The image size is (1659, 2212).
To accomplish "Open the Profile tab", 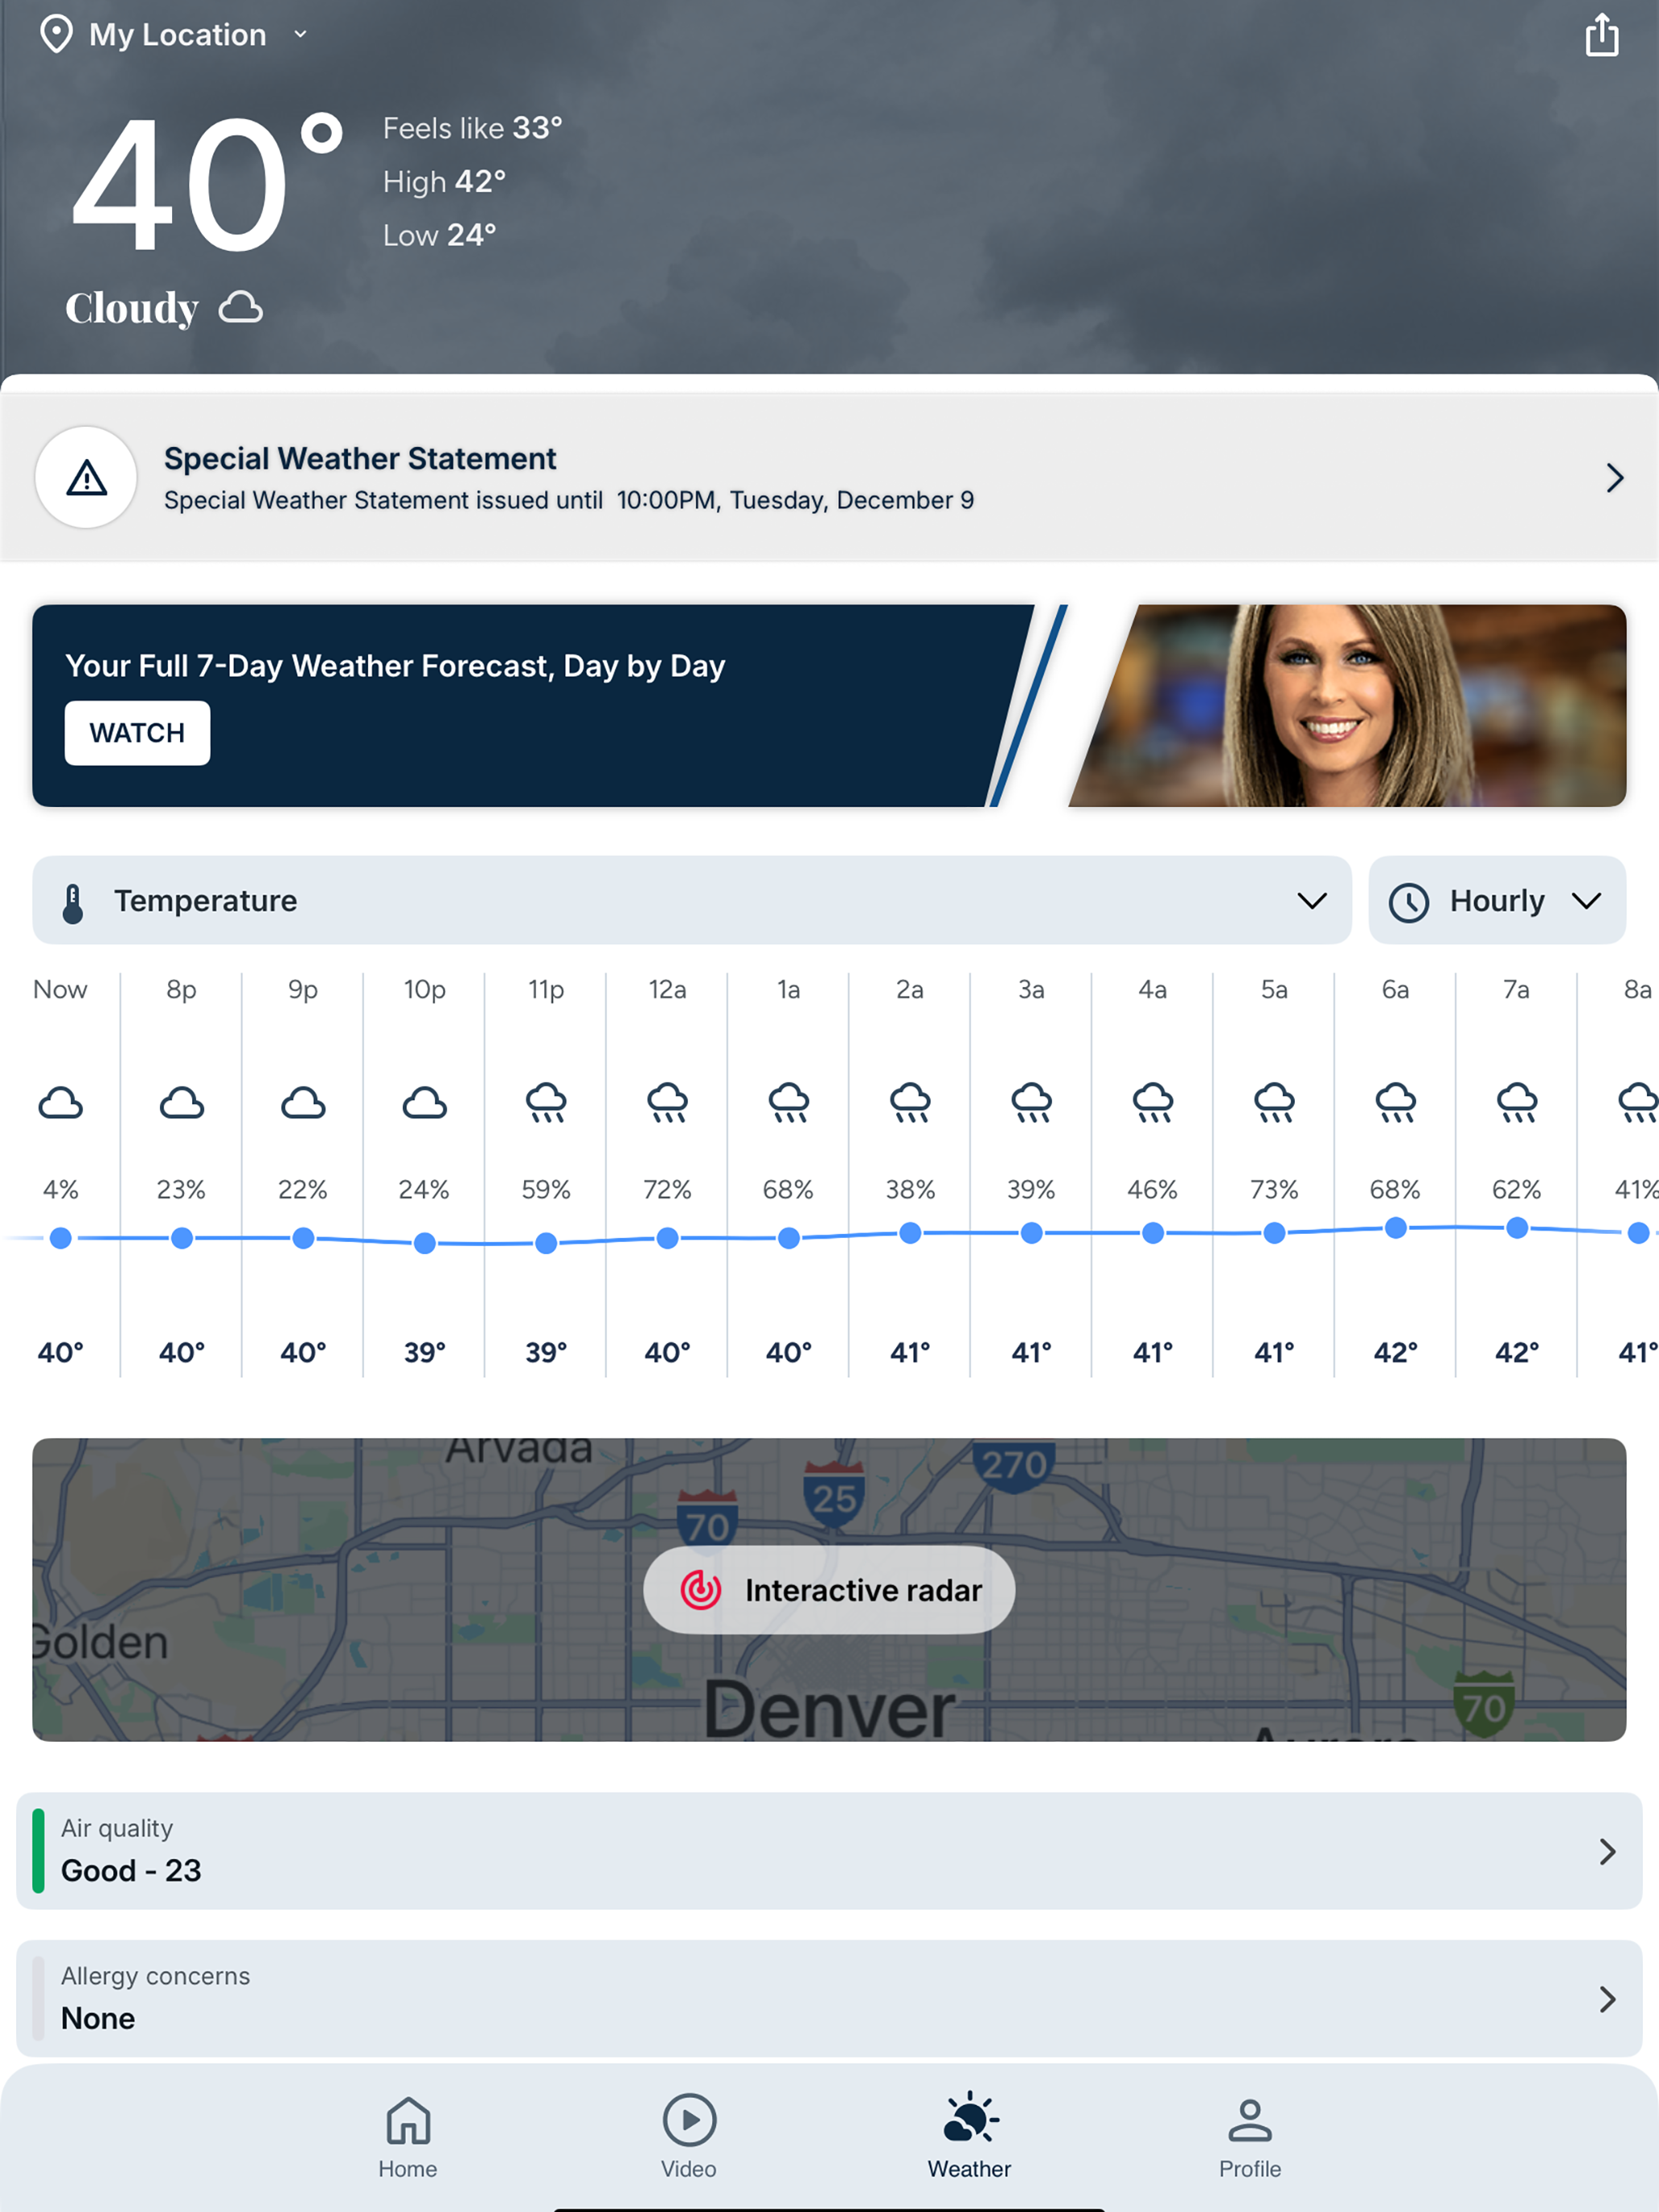I will (x=1249, y=2136).
